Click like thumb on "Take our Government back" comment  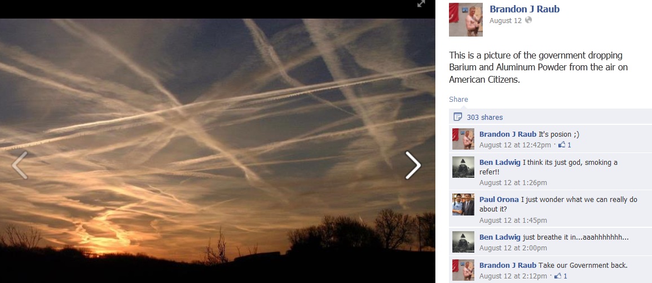coord(558,276)
